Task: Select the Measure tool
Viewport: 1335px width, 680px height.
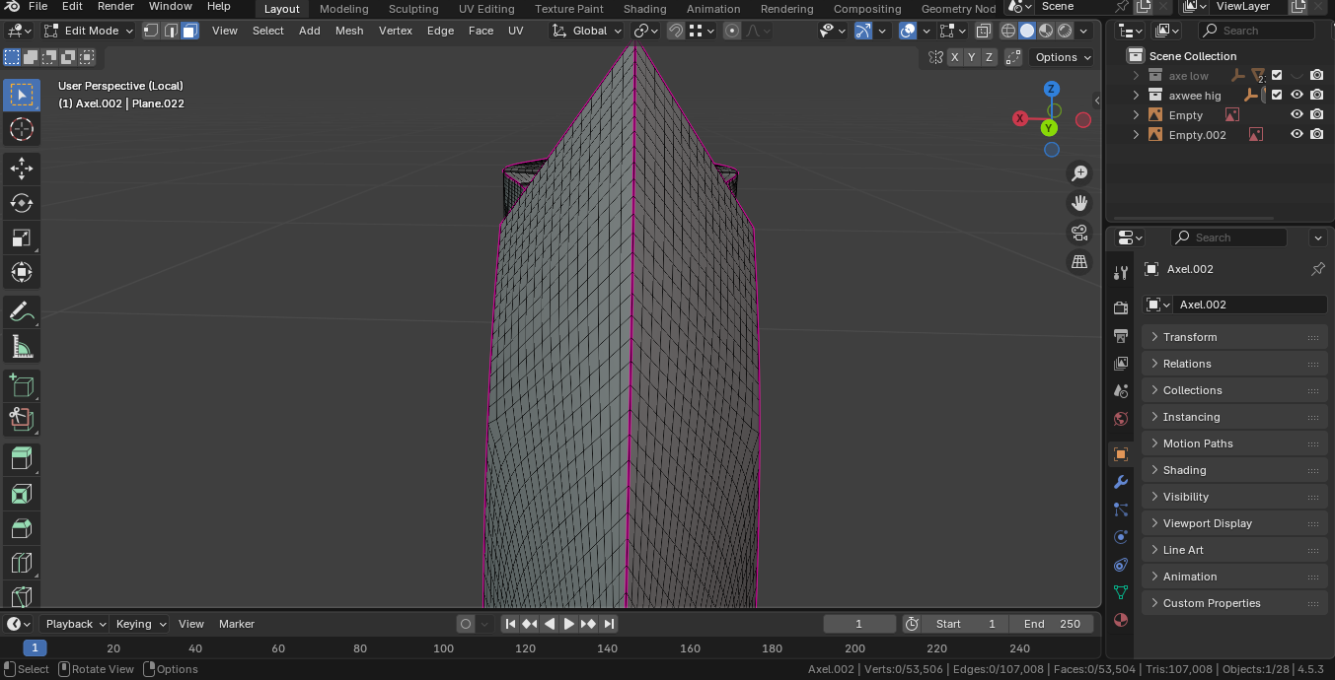Action: [21, 346]
